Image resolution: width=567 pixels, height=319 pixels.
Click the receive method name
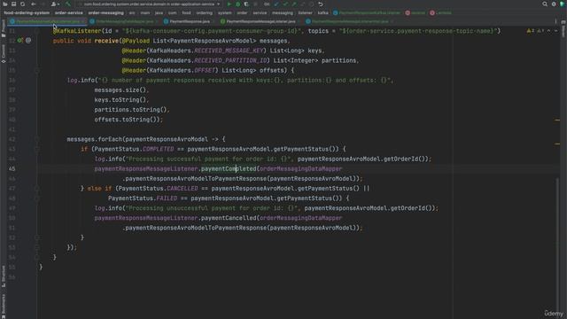pos(106,41)
